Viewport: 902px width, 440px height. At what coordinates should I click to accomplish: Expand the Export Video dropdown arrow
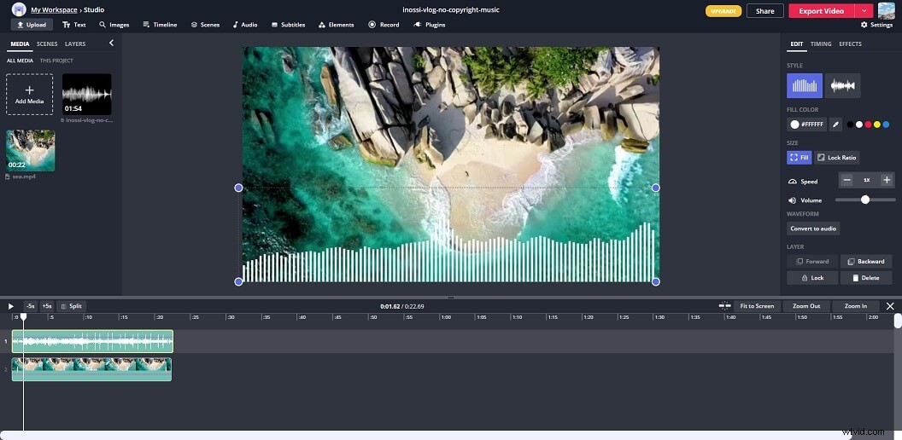[864, 11]
